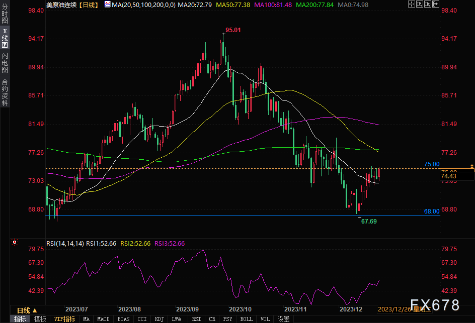This screenshot has width=475, height=323.
Task: Click the MA20:72.79 value label
Action: click(x=195, y=5)
